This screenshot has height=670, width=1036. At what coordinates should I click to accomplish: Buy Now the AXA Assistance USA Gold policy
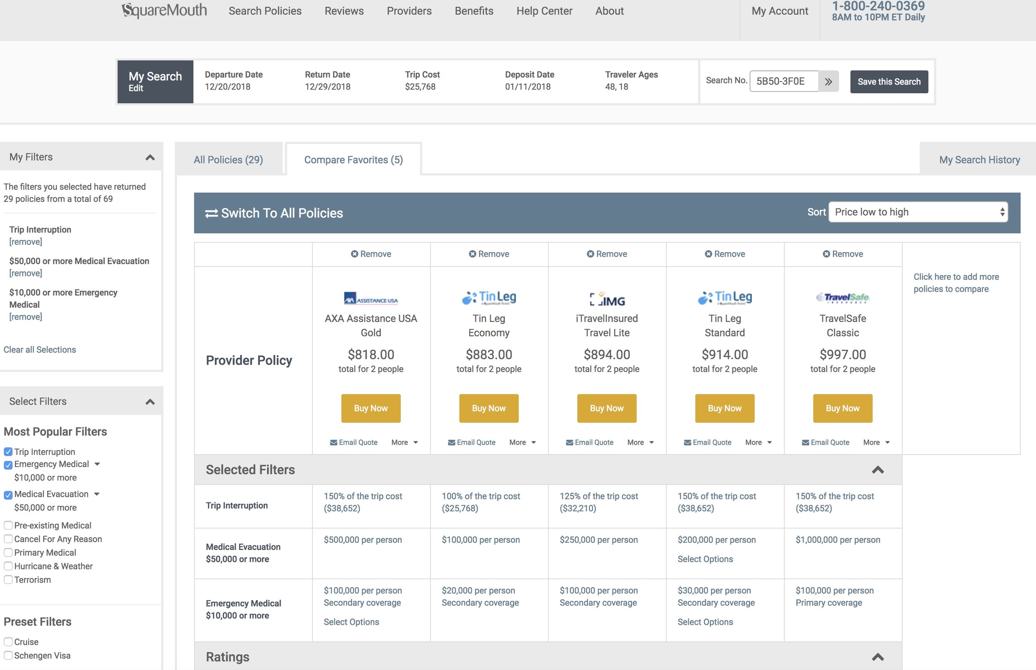pos(371,409)
